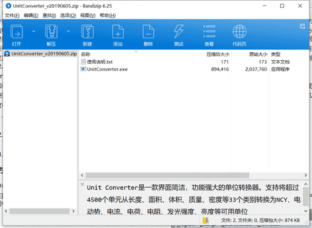Screen dimensions: 312x228
Task: Click the text document icon of 使用说明.txt
Action: [83, 61]
